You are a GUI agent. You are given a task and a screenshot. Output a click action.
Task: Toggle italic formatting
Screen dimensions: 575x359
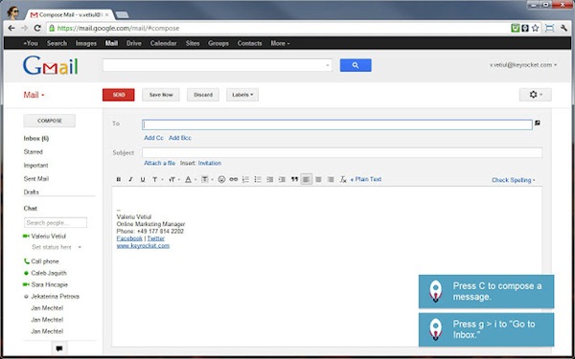click(x=130, y=180)
